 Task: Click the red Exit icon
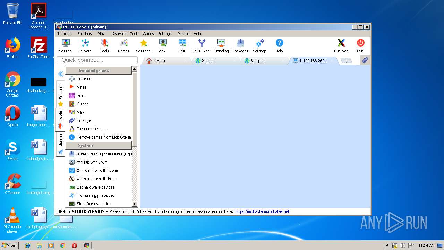coord(360,46)
